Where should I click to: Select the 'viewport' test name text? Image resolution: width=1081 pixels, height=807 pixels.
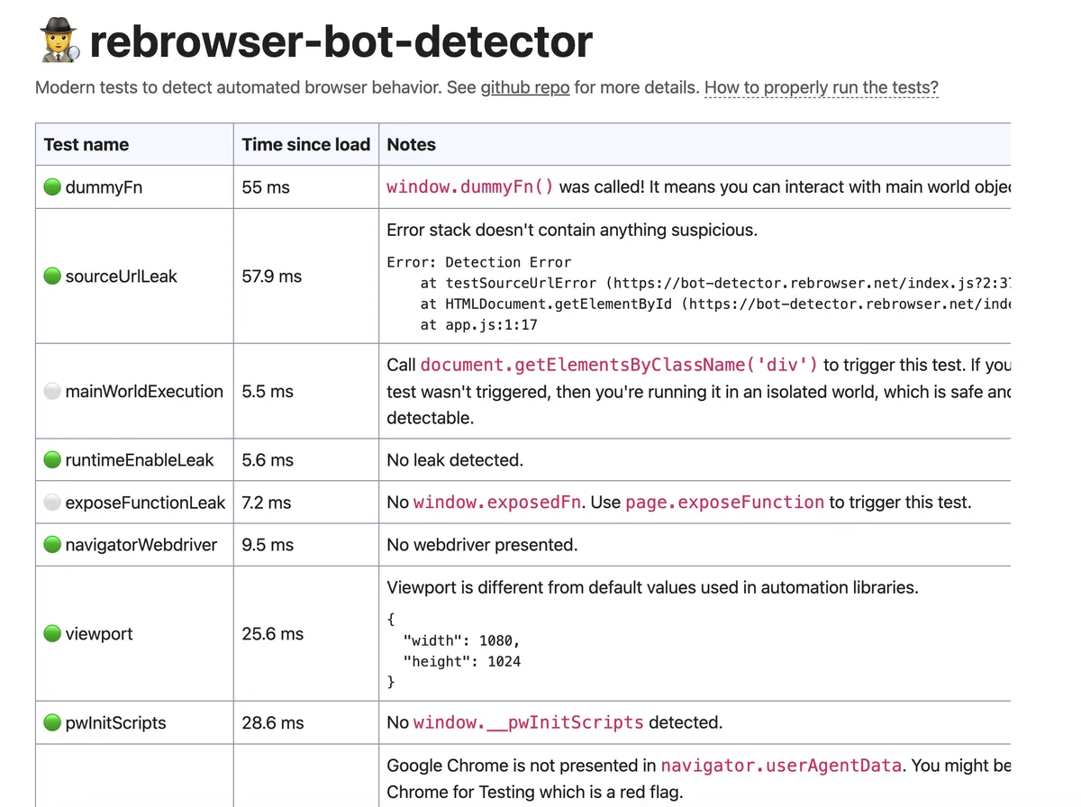tap(99, 634)
